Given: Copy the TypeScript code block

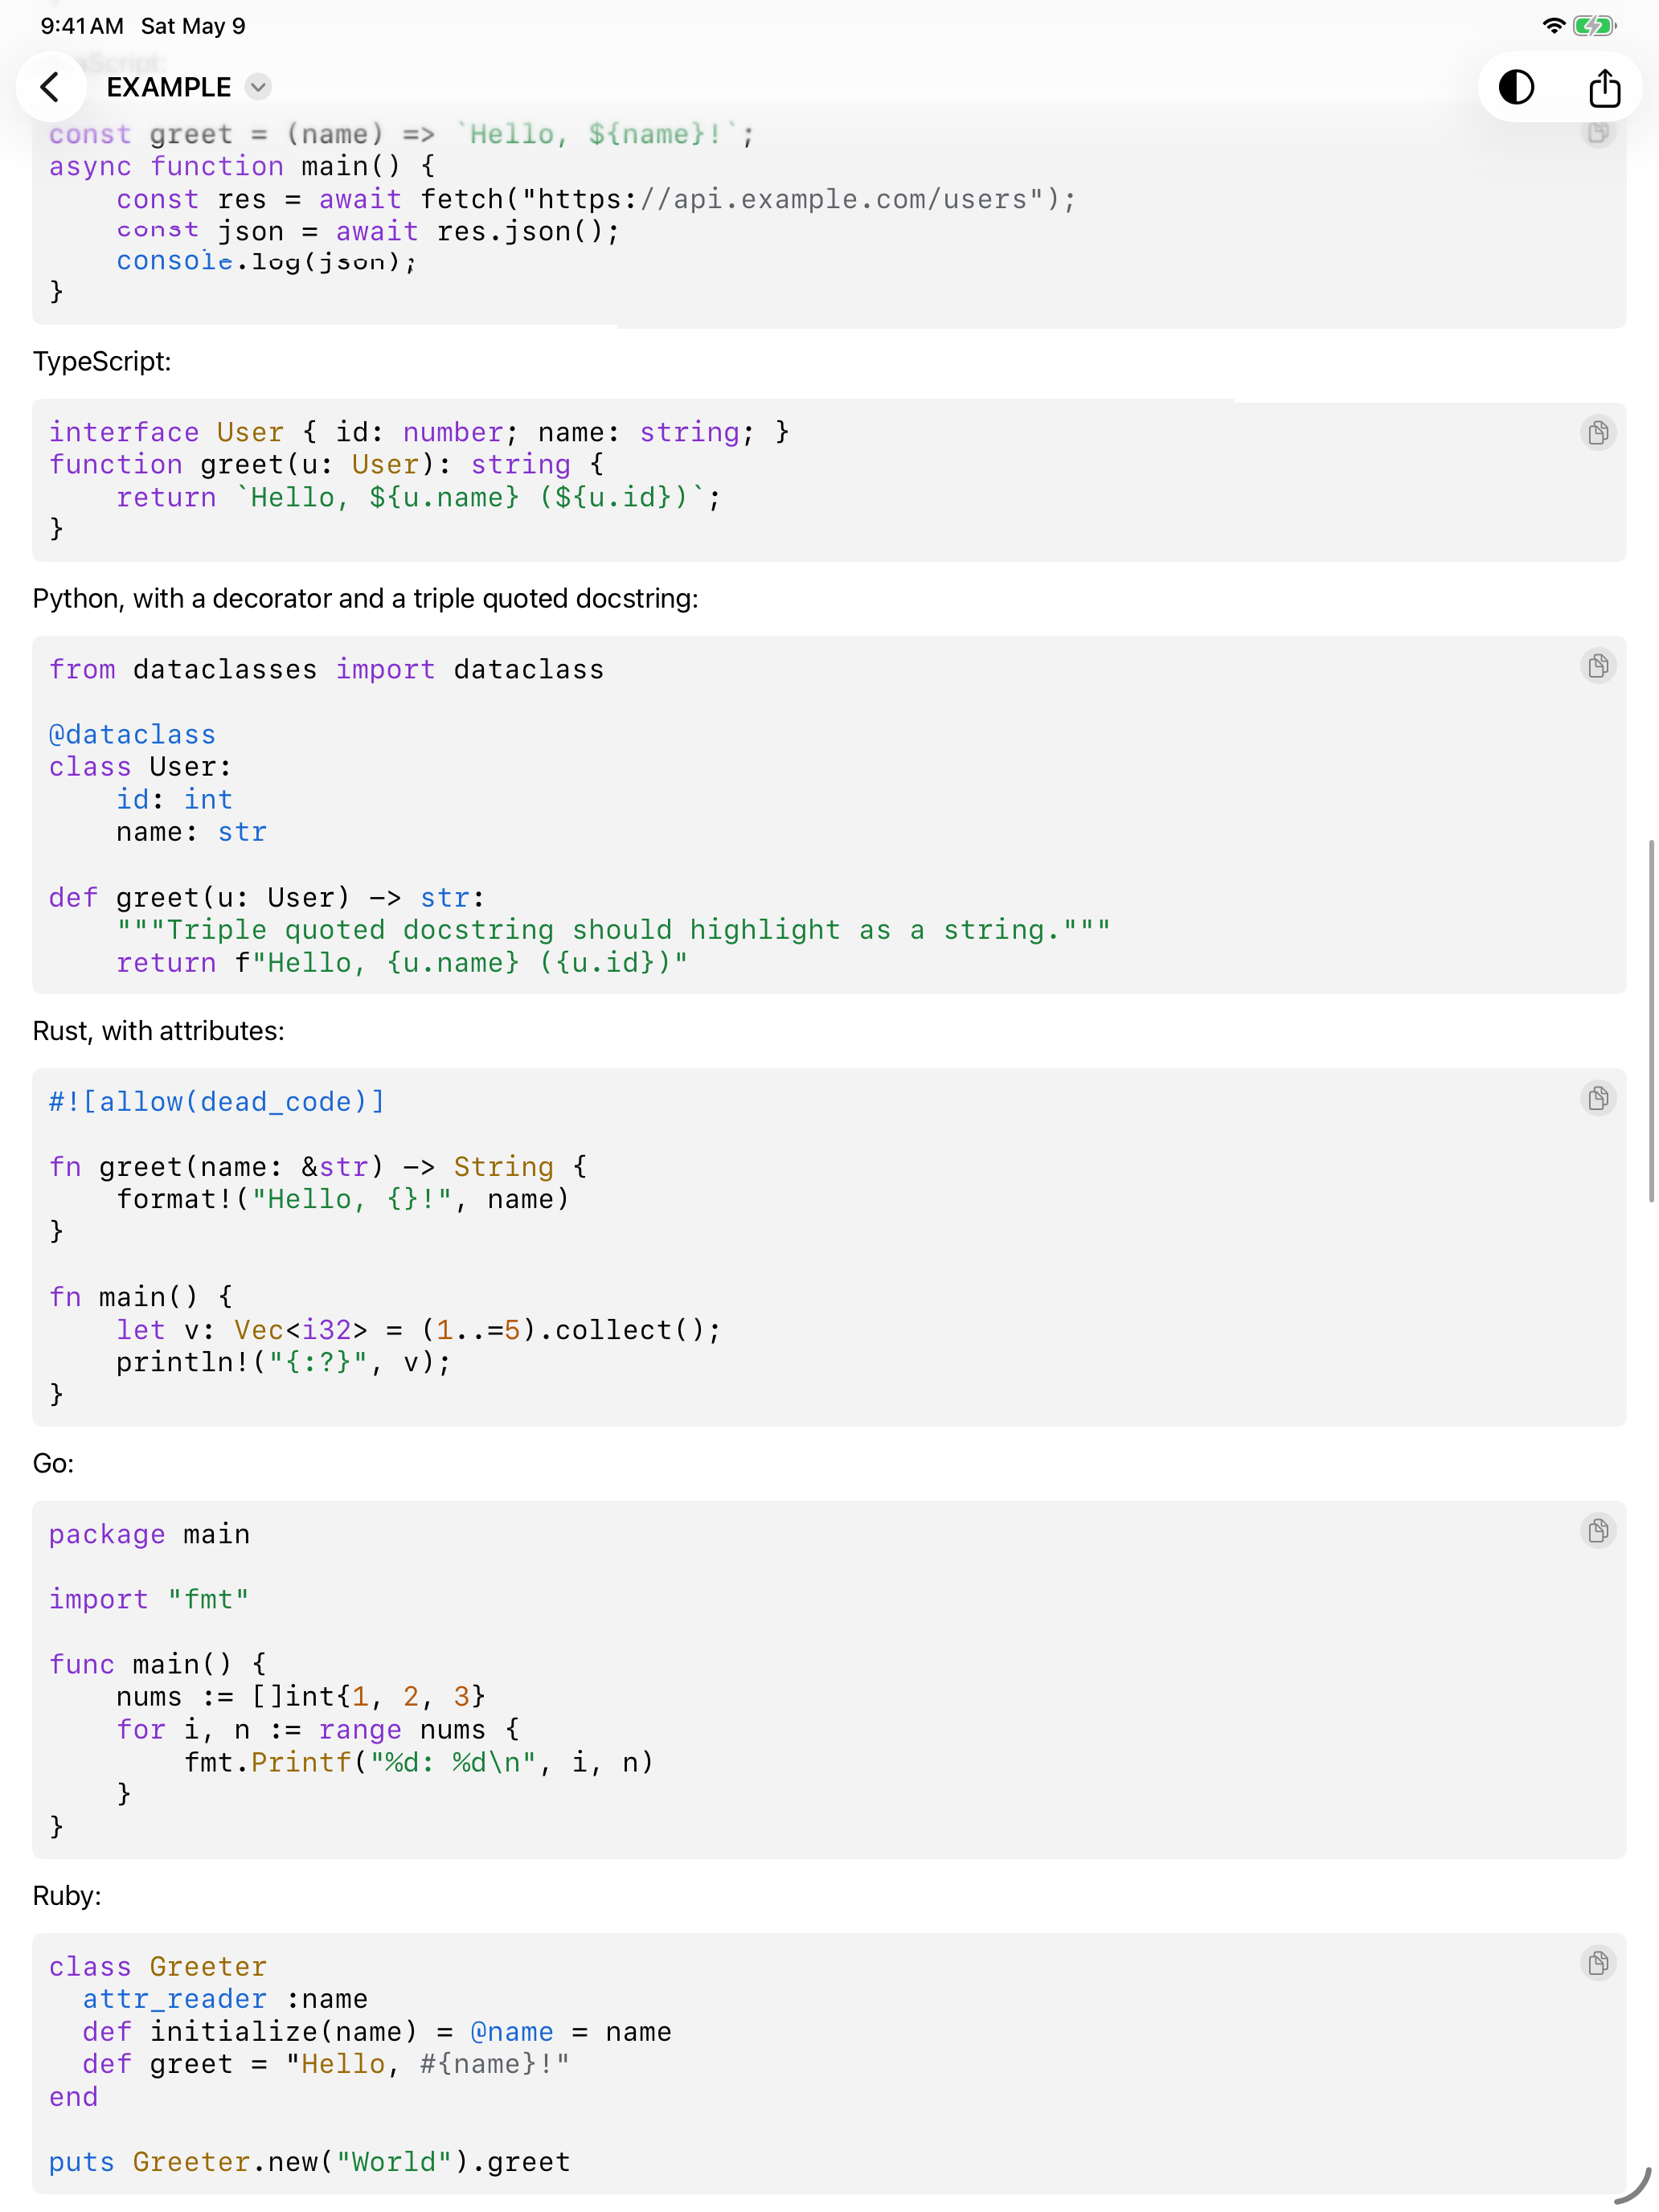Looking at the screenshot, I should click(1598, 433).
